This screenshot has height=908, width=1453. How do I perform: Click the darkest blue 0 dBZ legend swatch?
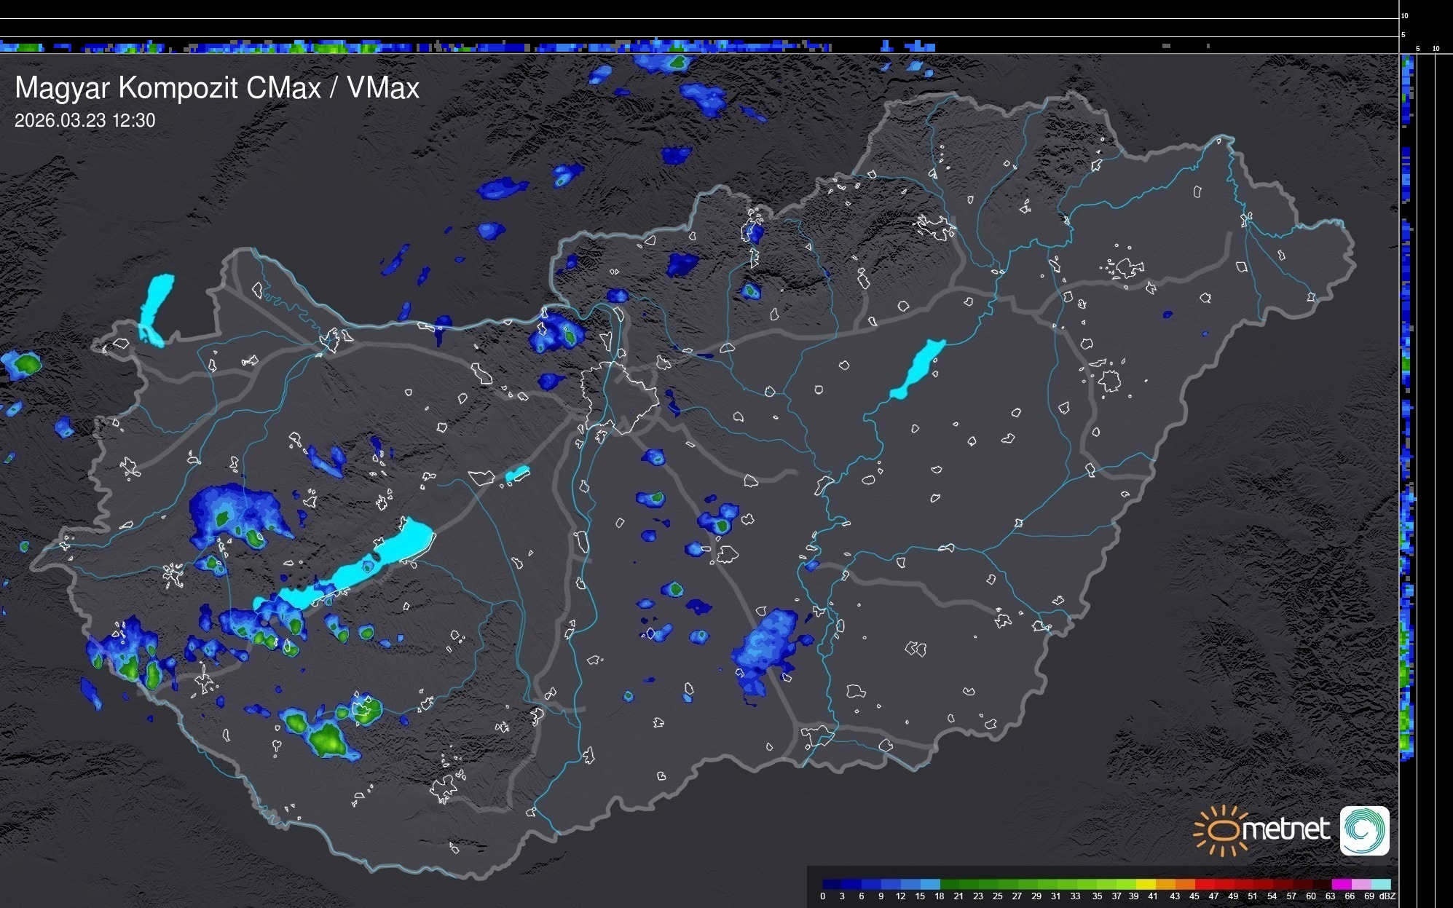point(832,884)
